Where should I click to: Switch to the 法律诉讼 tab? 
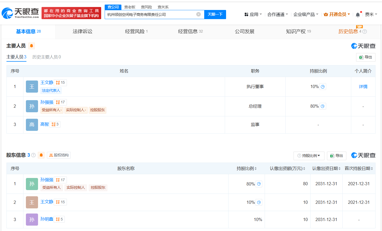(x=83, y=31)
